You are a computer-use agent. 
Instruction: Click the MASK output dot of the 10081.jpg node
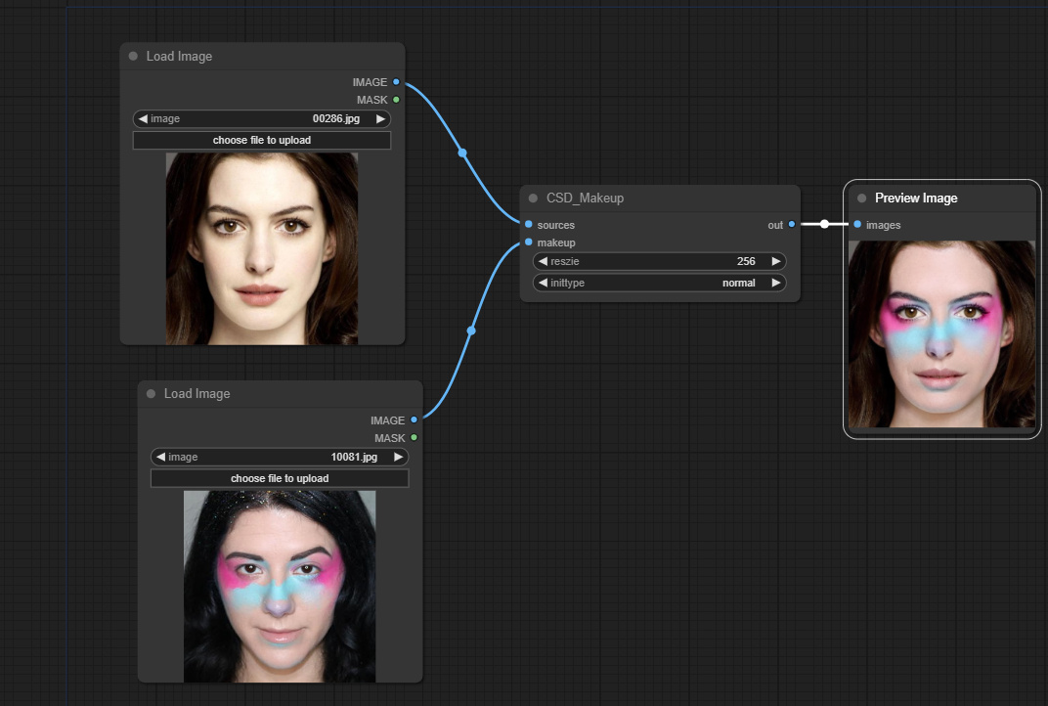(x=412, y=438)
